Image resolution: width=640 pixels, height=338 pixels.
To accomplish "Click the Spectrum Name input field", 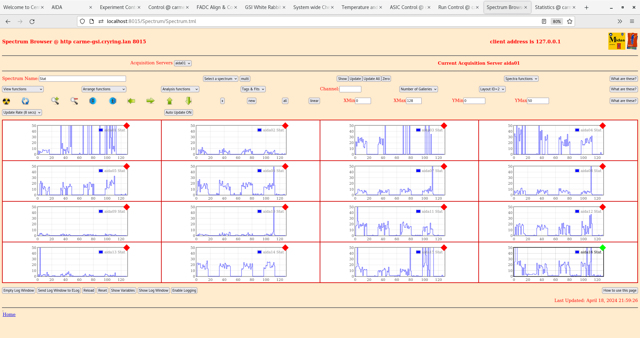I will point(82,79).
